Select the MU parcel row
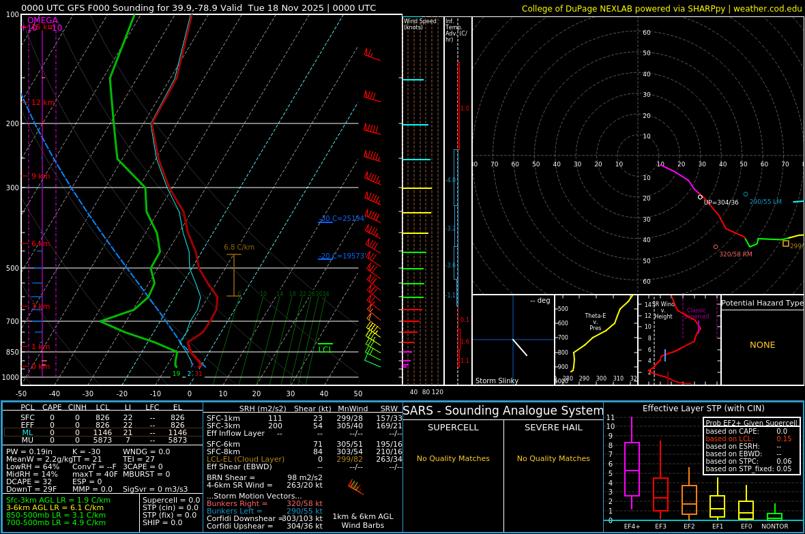 point(103,440)
